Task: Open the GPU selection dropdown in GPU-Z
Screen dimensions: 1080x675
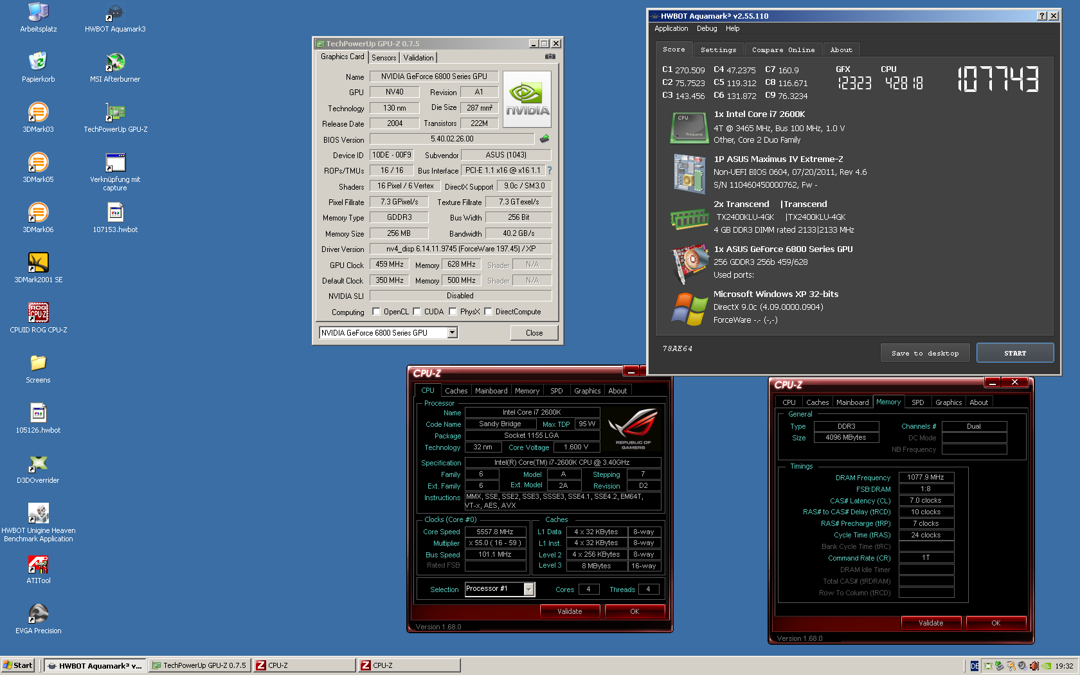Action: (x=453, y=332)
